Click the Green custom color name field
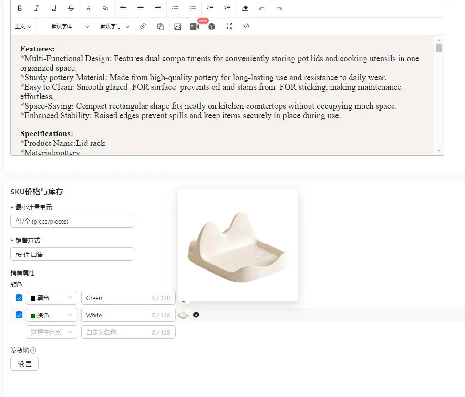465x397 pixels. [x=128, y=298]
